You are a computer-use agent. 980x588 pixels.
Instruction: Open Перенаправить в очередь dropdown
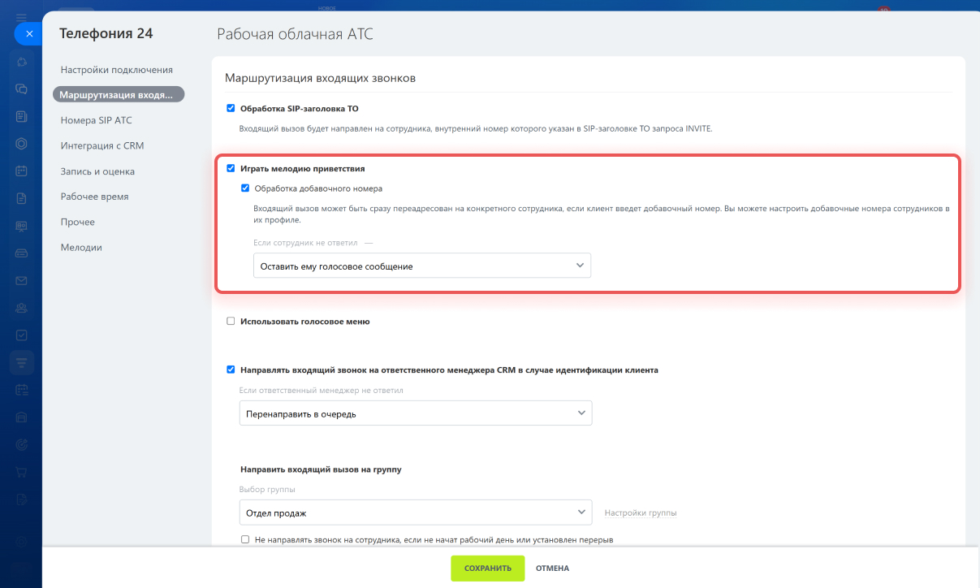416,413
